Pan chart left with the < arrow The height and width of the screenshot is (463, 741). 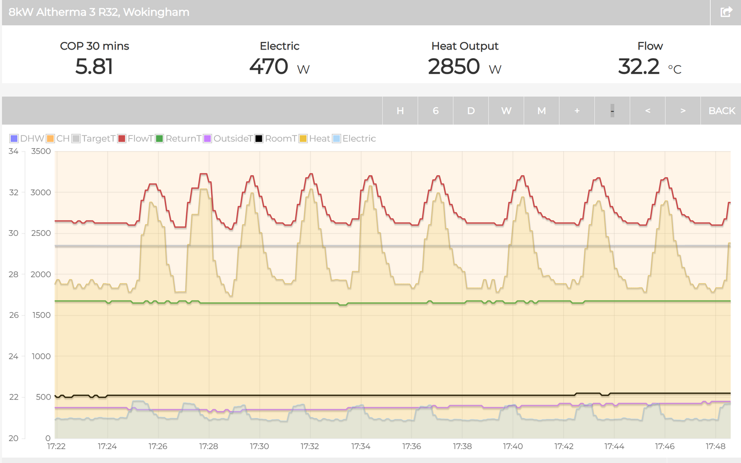[647, 111]
